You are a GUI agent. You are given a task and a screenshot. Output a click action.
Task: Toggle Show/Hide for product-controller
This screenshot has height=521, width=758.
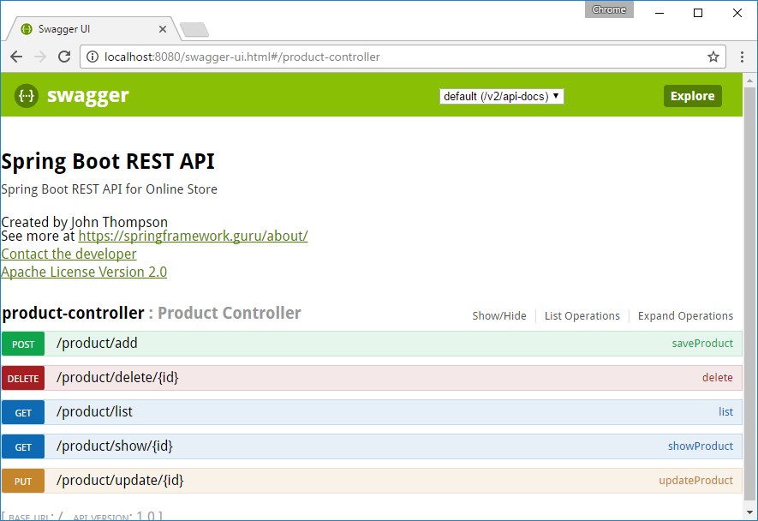(499, 315)
